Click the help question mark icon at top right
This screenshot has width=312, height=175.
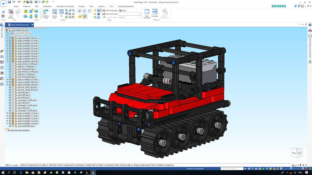(310, 25)
